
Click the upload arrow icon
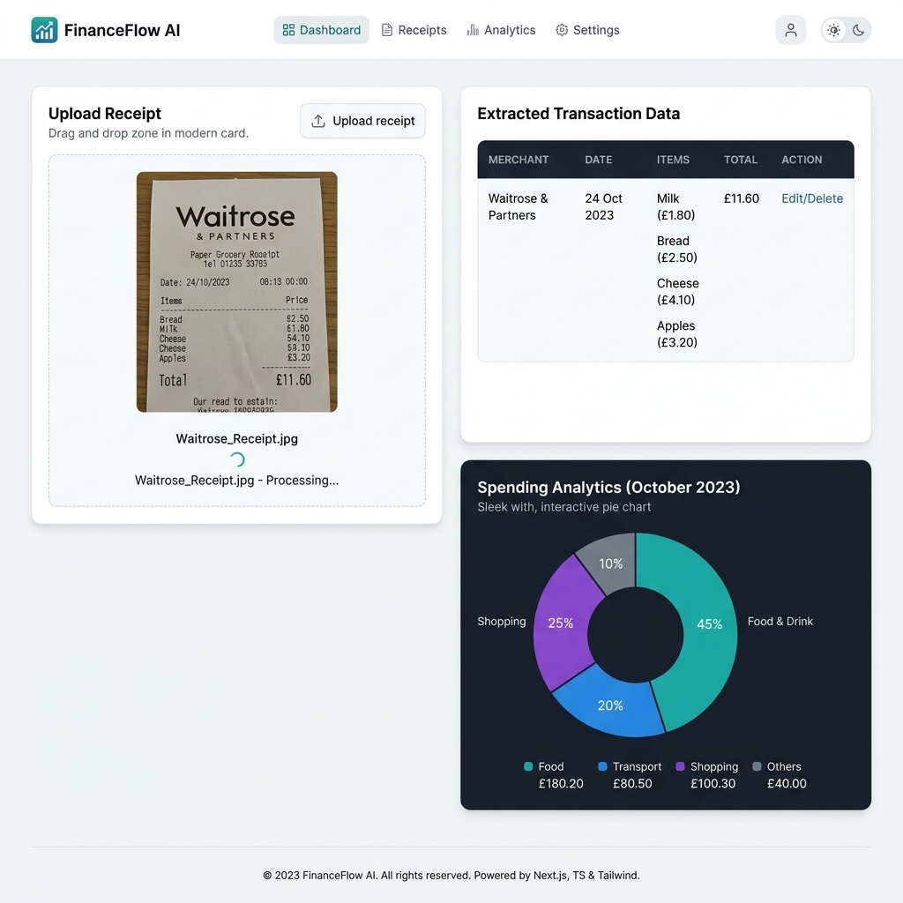click(318, 121)
